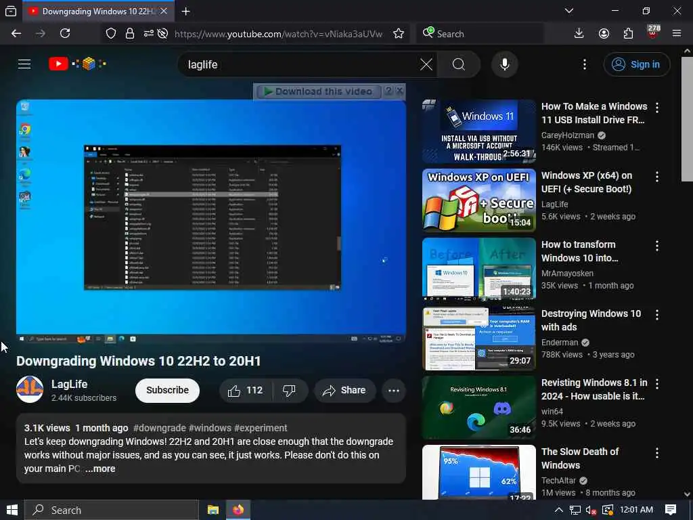Open help for download video bar

[x=388, y=91]
